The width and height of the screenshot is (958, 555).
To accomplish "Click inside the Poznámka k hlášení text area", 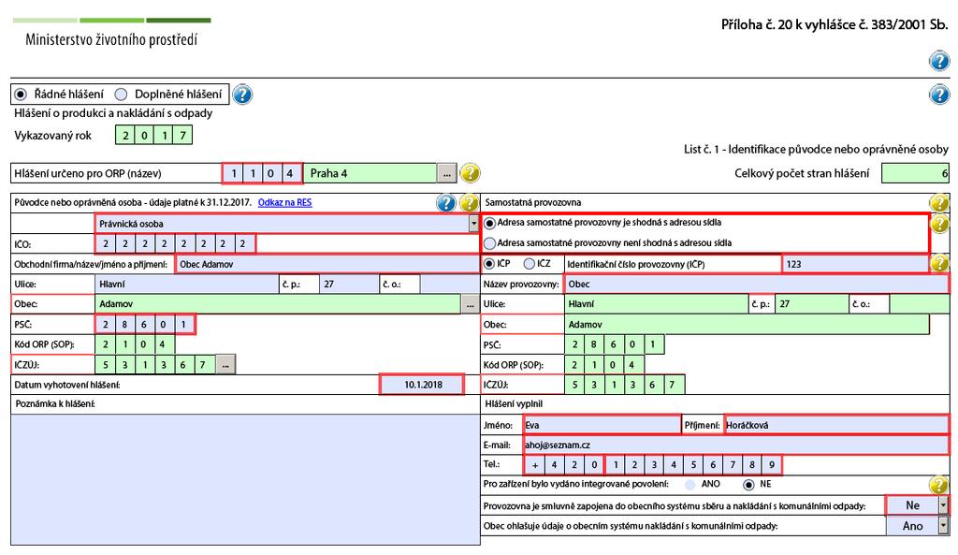I will pyautogui.click(x=245, y=479).
